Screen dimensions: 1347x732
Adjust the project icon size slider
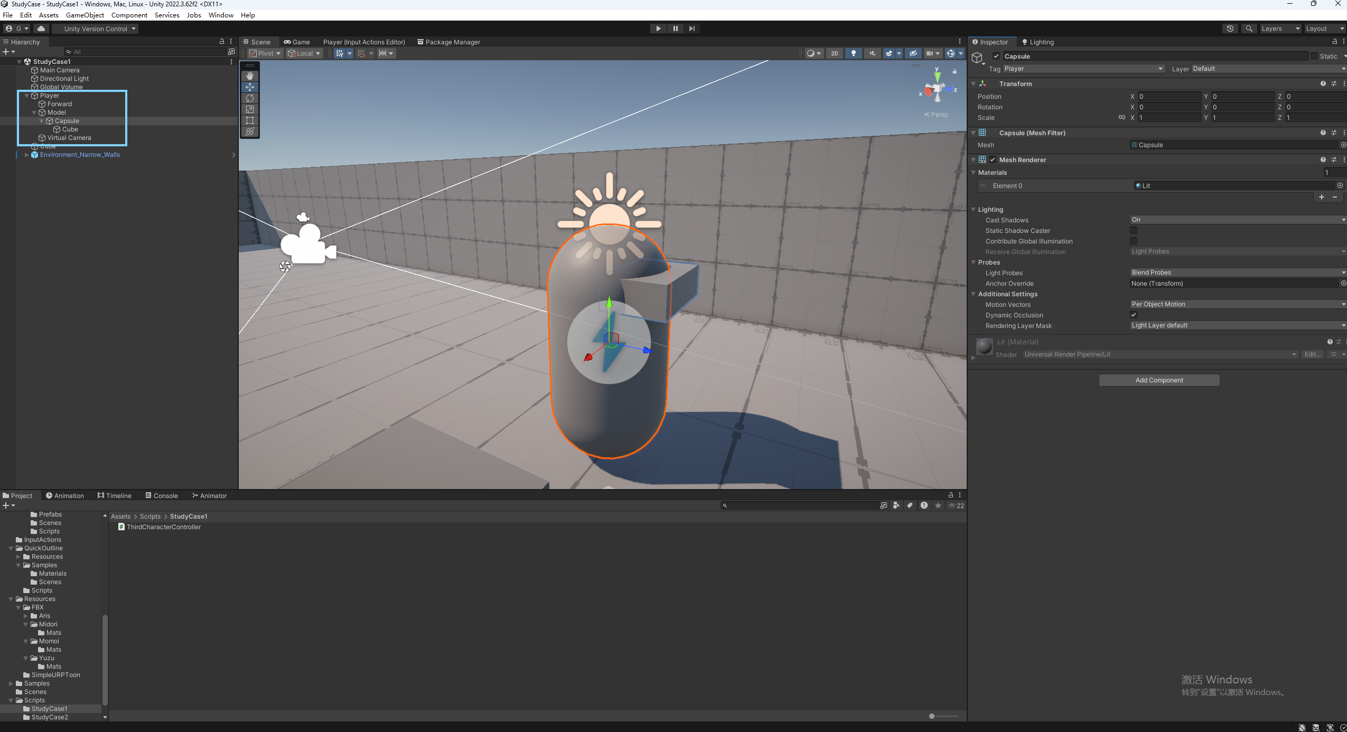pos(932,716)
